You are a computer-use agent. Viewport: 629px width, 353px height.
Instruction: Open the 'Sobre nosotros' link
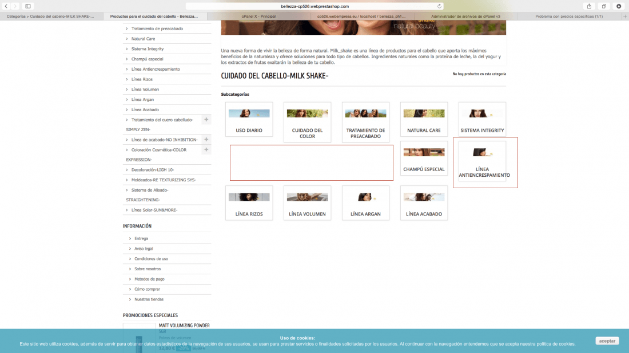pos(147,269)
